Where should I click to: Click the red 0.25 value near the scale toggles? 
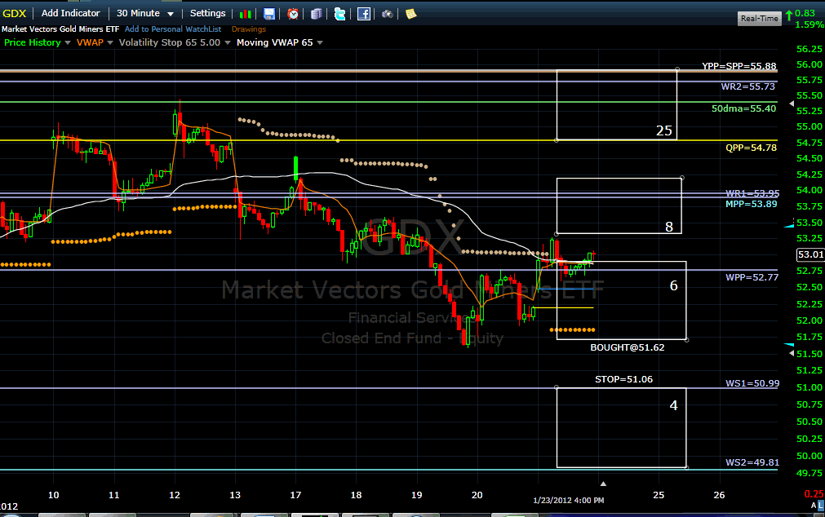814,494
